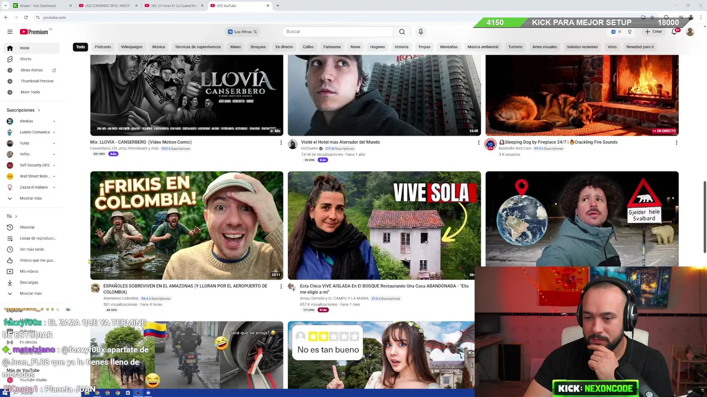This screenshot has height=397, width=707.
Task: Open options menu for Españoles Amazonas video
Action: point(281,287)
